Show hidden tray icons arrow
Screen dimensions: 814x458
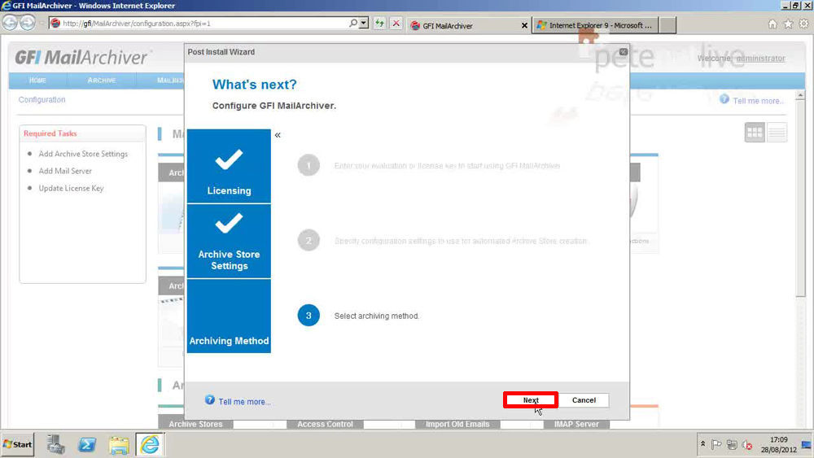(x=702, y=444)
